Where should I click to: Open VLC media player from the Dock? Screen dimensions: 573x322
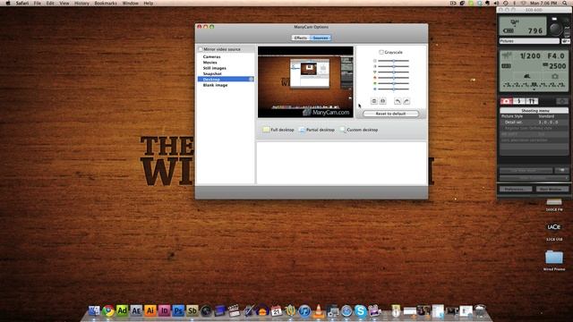coord(319,310)
